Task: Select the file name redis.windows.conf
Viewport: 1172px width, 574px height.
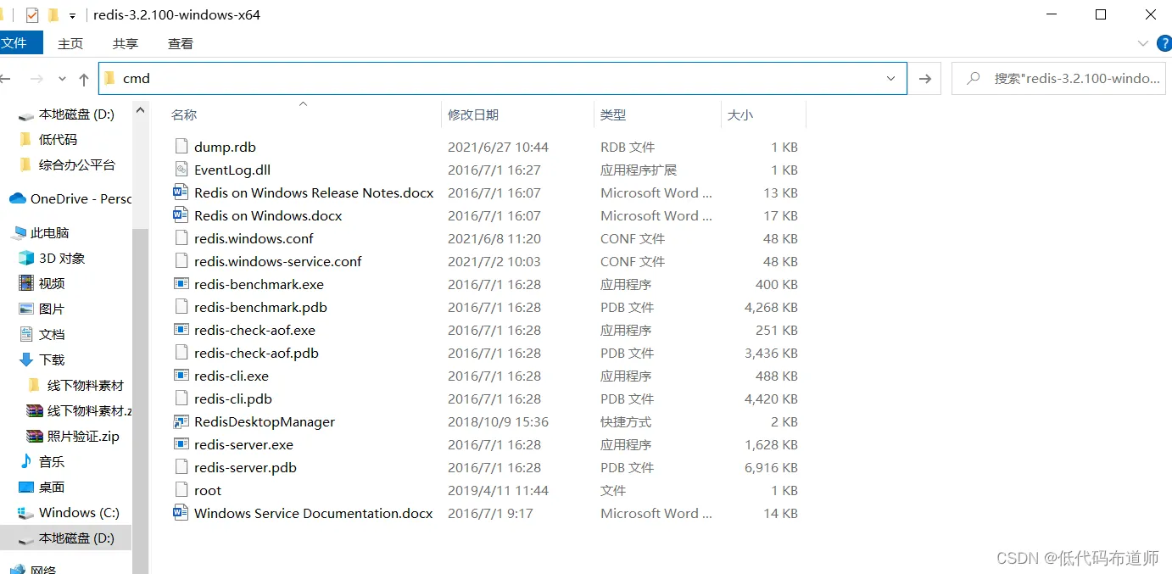Action: coord(254,238)
